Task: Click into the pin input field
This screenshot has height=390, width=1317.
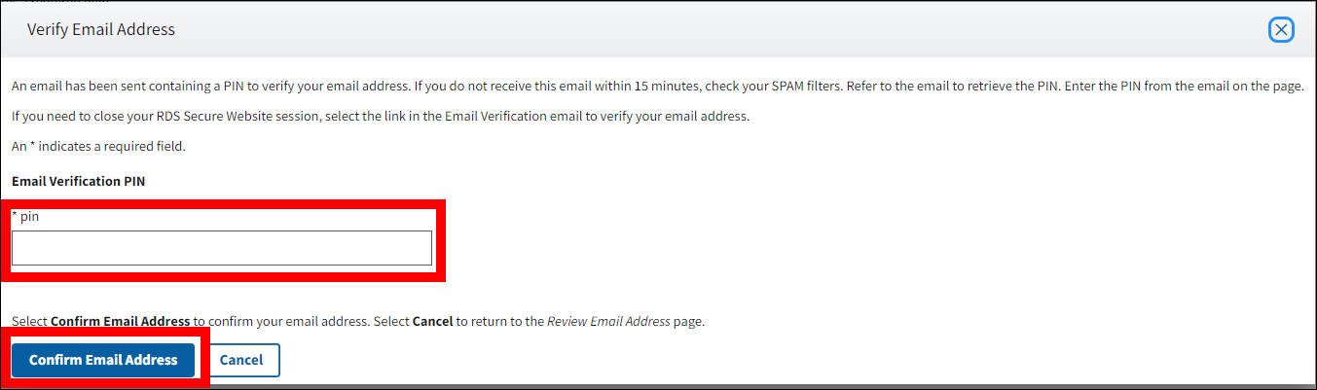Action: click(221, 248)
